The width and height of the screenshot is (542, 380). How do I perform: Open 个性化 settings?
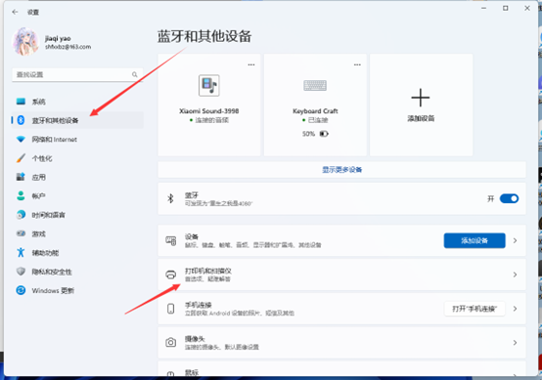point(77,158)
